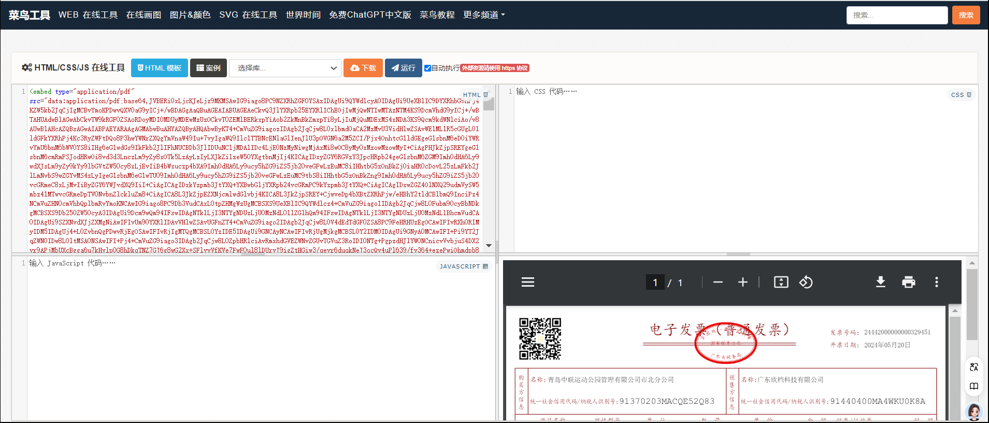Open 图片&颜色 nav item
This screenshot has height=423, width=989.
[190, 15]
